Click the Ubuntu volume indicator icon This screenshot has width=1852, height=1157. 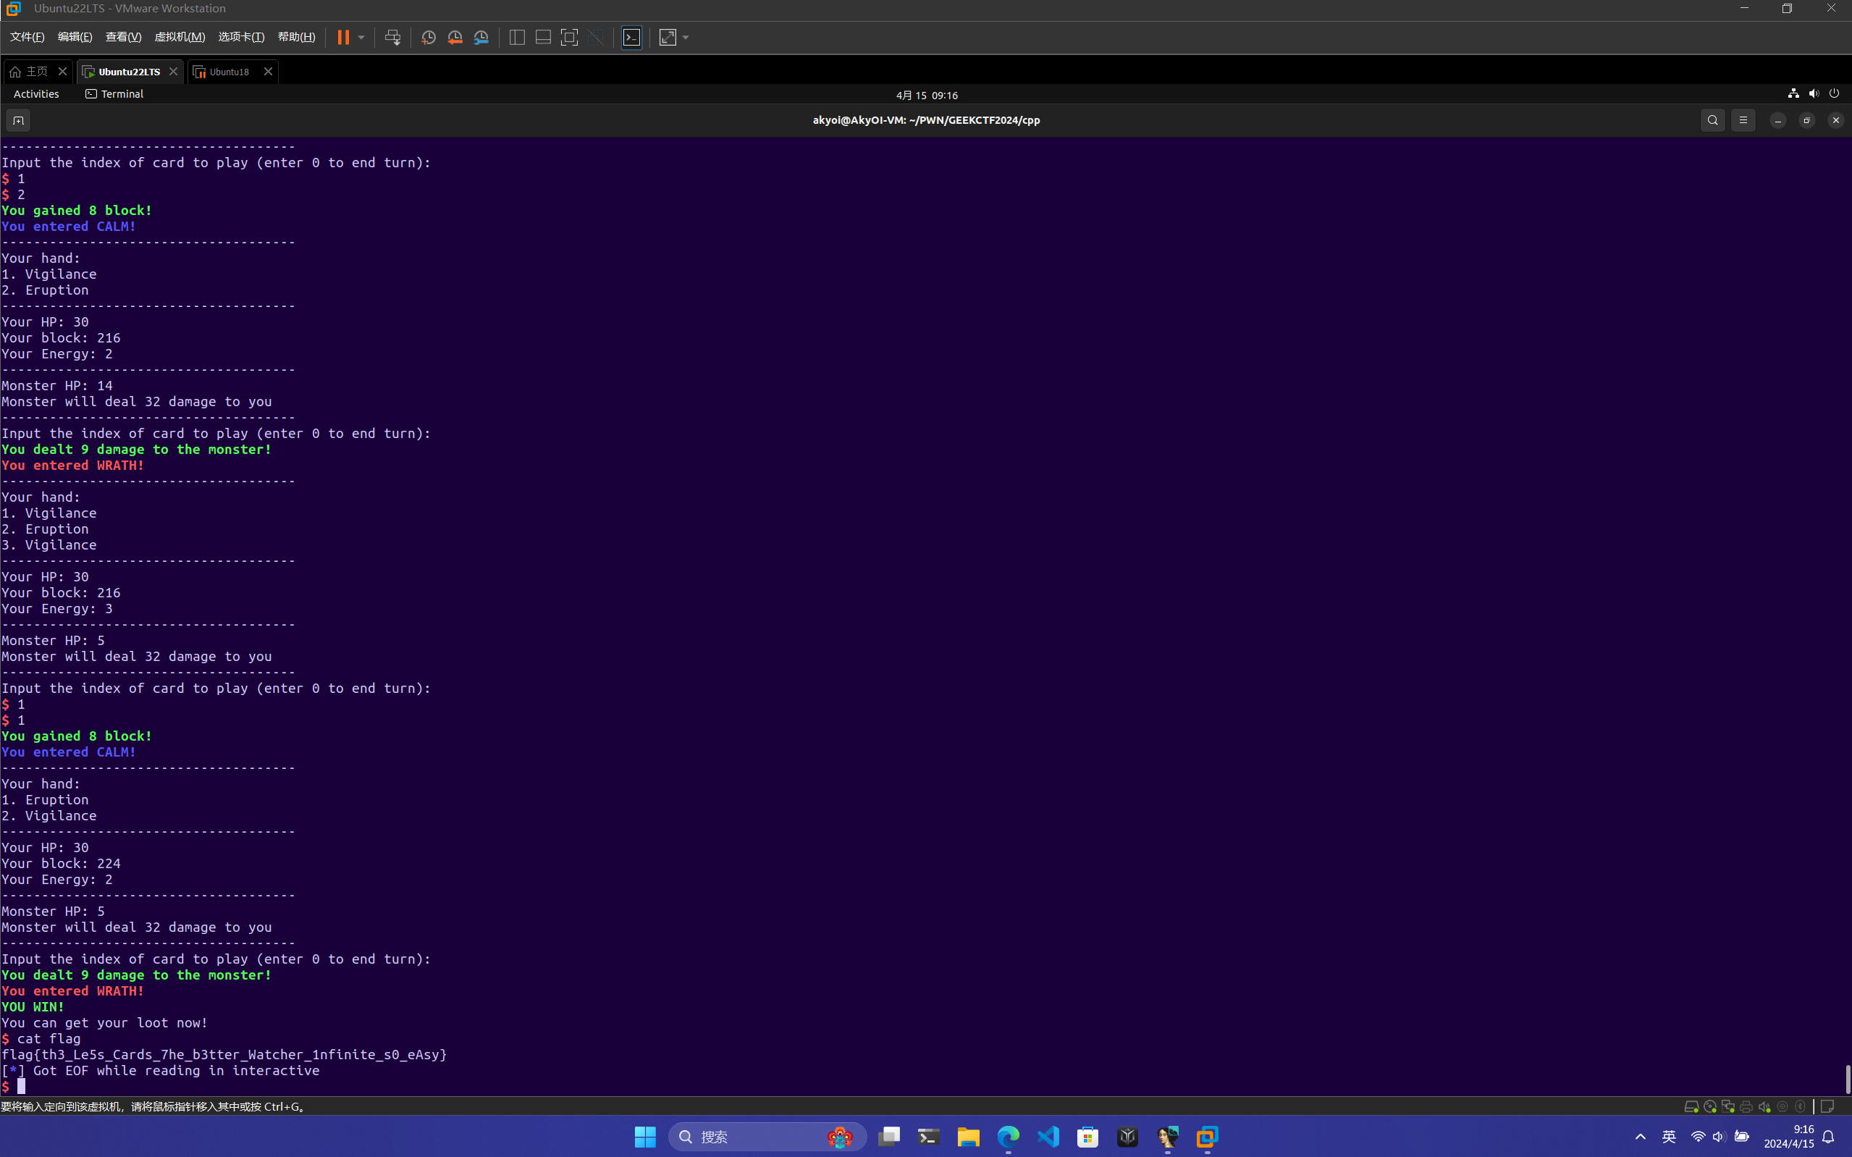pyautogui.click(x=1814, y=93)
